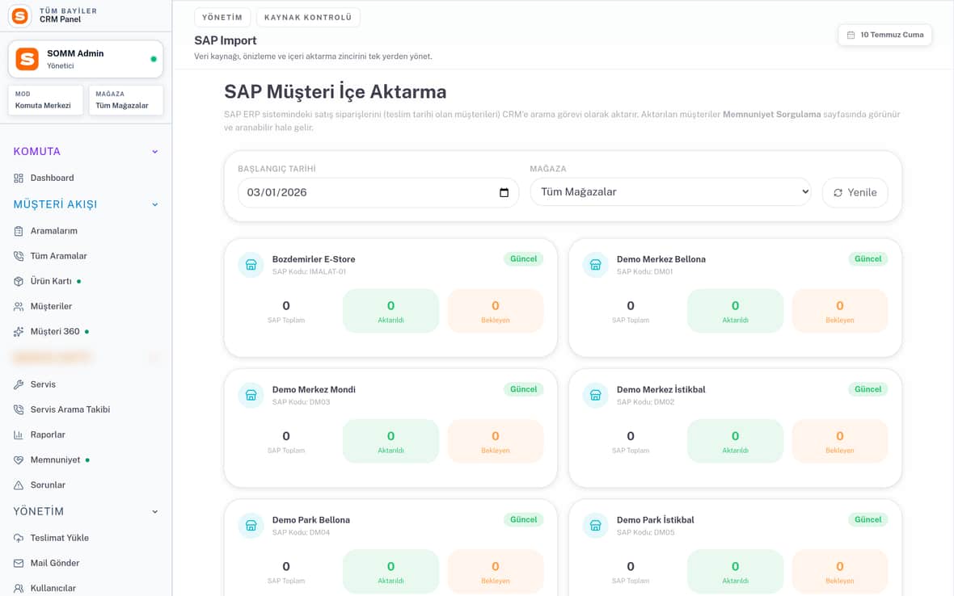954x596 pixels.
Task: Open the MOD Komuta Merkezi selector
Action: click(45, 100)
